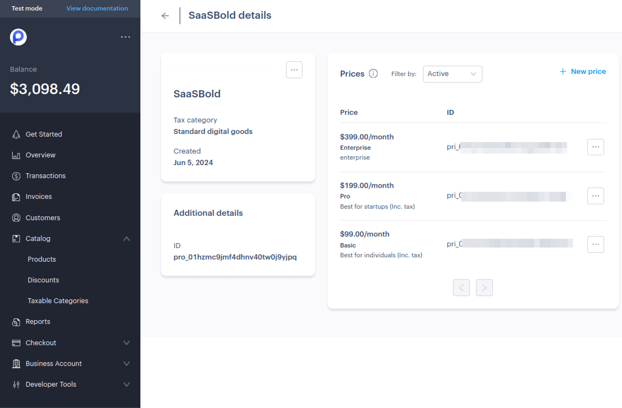Screen dimensions: 622x408
Task: Navigate to Invoices section
Action: click(x=39, y=196)
